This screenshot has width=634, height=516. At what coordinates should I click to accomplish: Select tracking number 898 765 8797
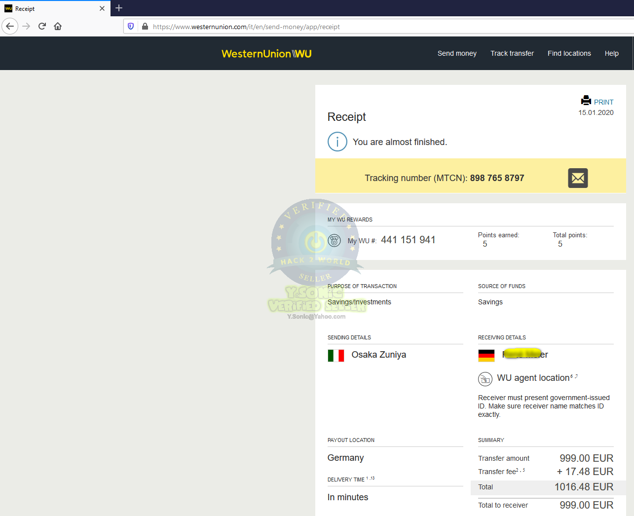pyautogui.click(x=497, y=178)
